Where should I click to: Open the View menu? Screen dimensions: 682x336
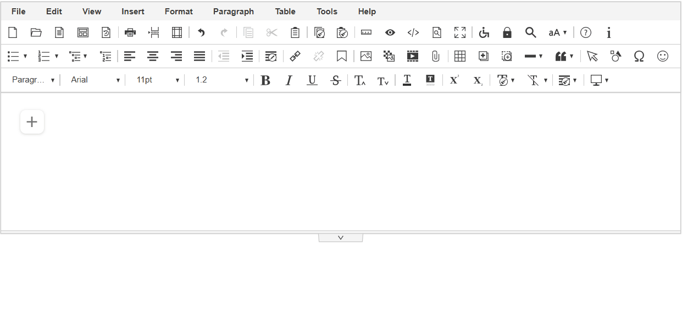point(92,12)
